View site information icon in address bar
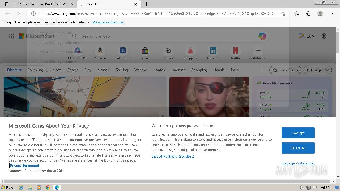Image resolution: width=340 pixels, height=191 pixels. pos(33,14)
